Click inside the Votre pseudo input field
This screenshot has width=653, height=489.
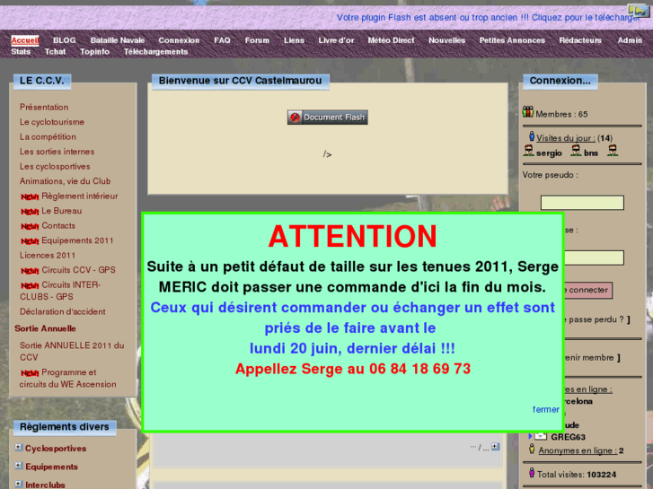[x=582, y=203]
